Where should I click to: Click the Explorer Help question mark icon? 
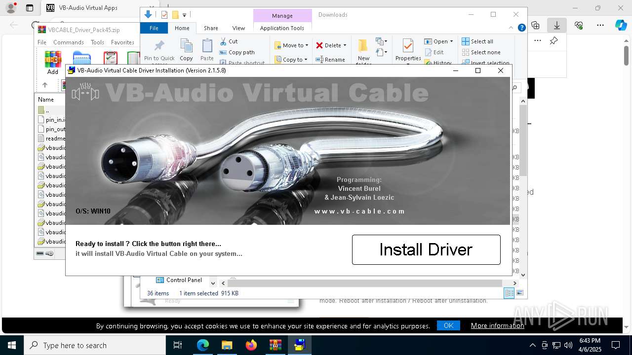521,28
